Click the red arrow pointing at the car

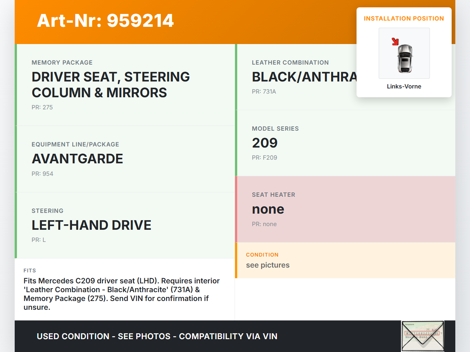[x=395, y=41]
